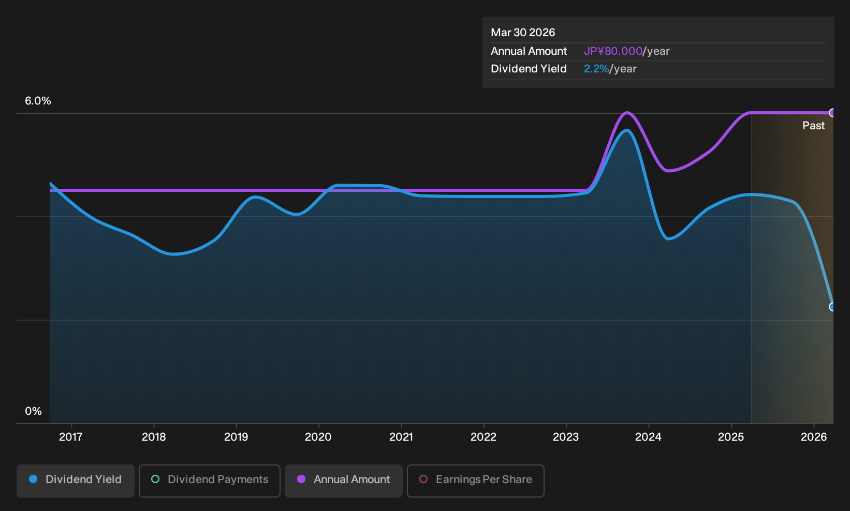Click the 2021 x-axis label
850x511 pixels.
[x=401, y=437]
